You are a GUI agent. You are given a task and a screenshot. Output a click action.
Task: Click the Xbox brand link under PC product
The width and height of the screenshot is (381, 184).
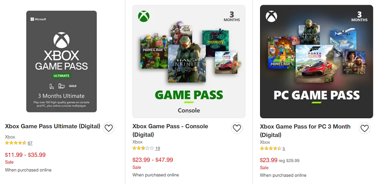click(x=265, y=142)
